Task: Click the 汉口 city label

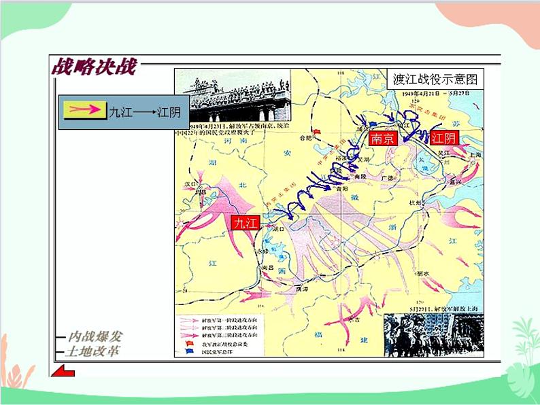Action: click(x=190, y=184)
